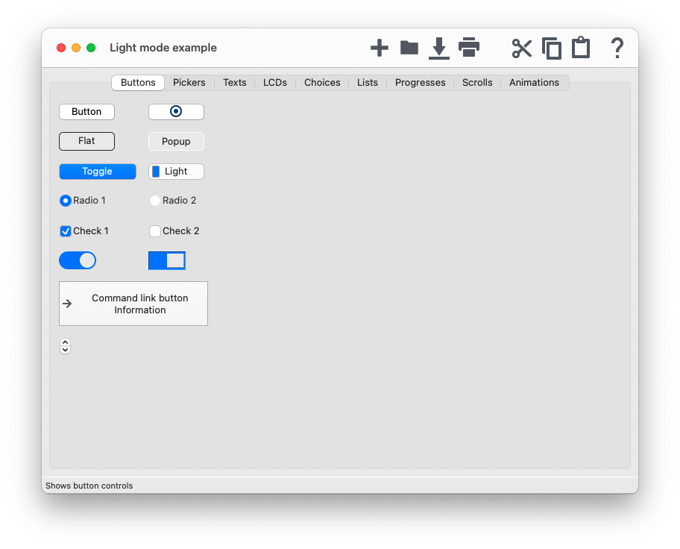Click the copy icon in the toolbar
680x549 pixels.
(x=552, y=48)
